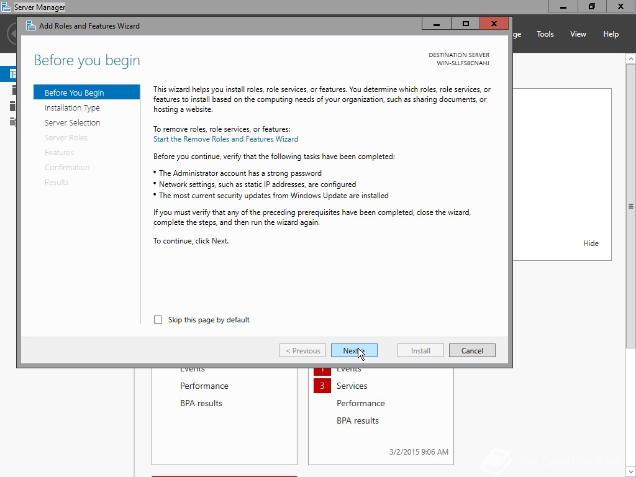Go to Installation Type step
636x477 pixels.
72,108
